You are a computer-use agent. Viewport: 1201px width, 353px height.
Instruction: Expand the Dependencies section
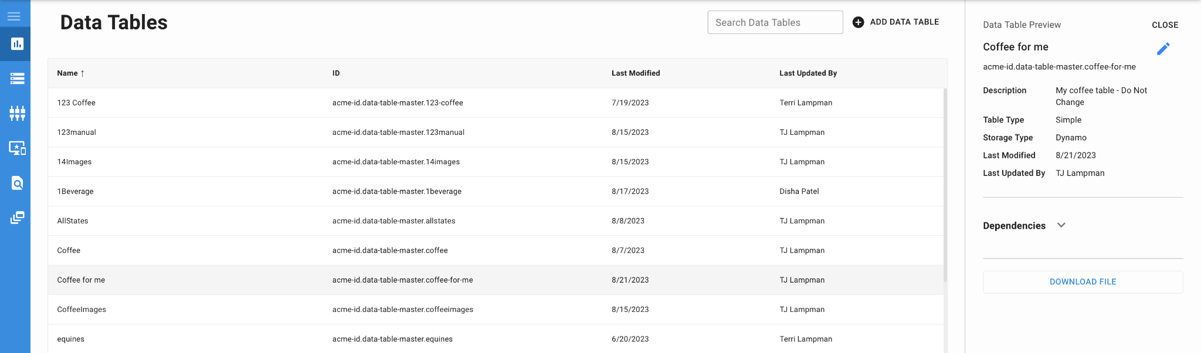tap(1061, 226)
